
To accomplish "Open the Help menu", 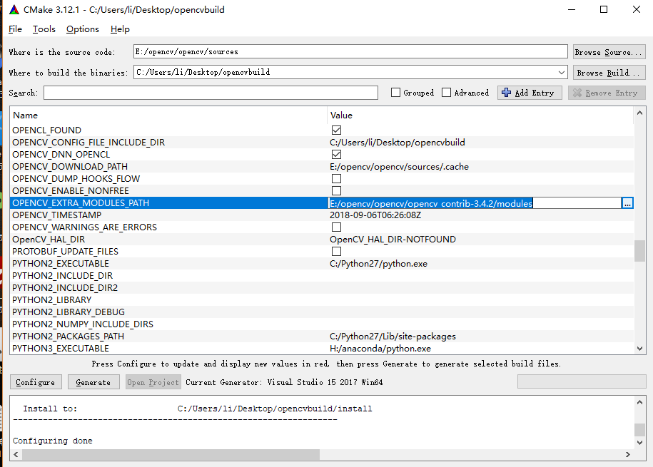I will tap(120, 29).
